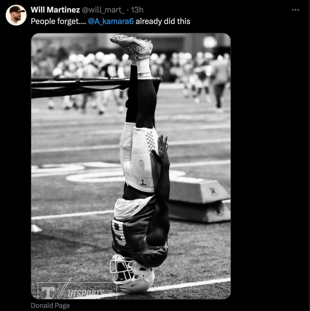Click the black horizontal bar in photo
Viewport: 310px width, 311px height.
(x=78, y=85)
